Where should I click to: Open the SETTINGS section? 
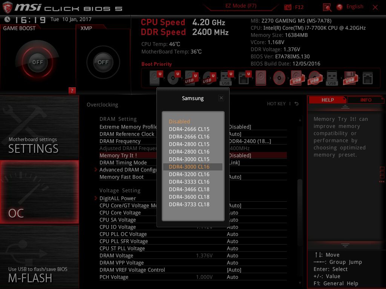(39, 128)
